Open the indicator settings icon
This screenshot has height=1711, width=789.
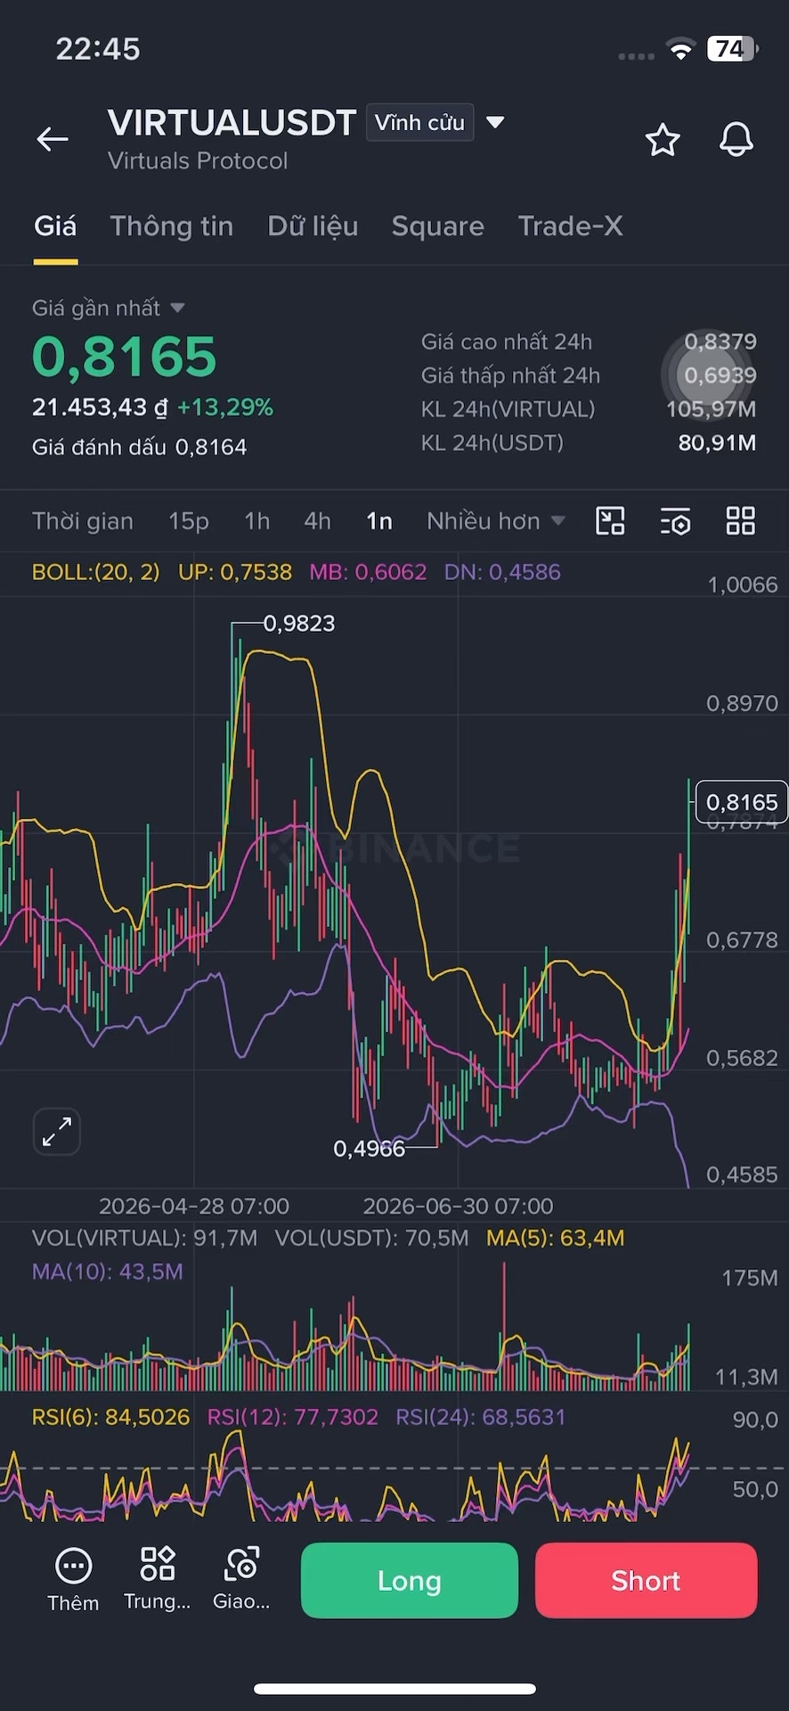tap(676, 520)
